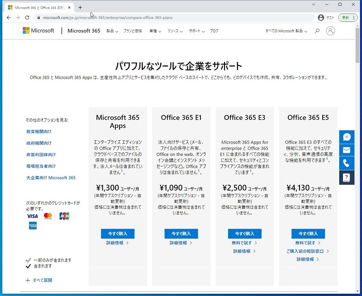The width and height of the screenshot is (362, 296).
Task: Click the Mastercard logo
Action: (48, 216)
